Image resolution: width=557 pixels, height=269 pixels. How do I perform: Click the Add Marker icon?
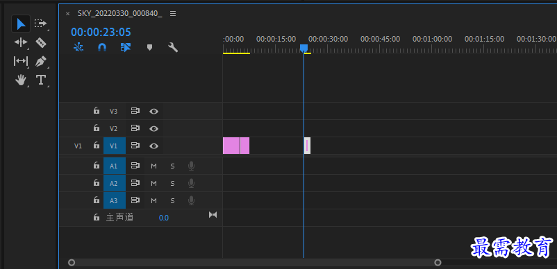click(149, 47)
